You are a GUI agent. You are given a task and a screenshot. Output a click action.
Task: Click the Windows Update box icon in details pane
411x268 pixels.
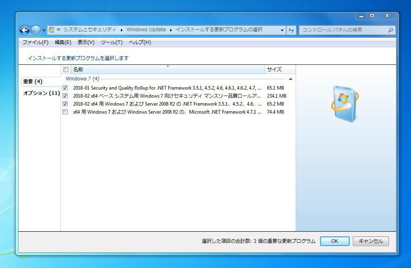[x=345, y=104]
